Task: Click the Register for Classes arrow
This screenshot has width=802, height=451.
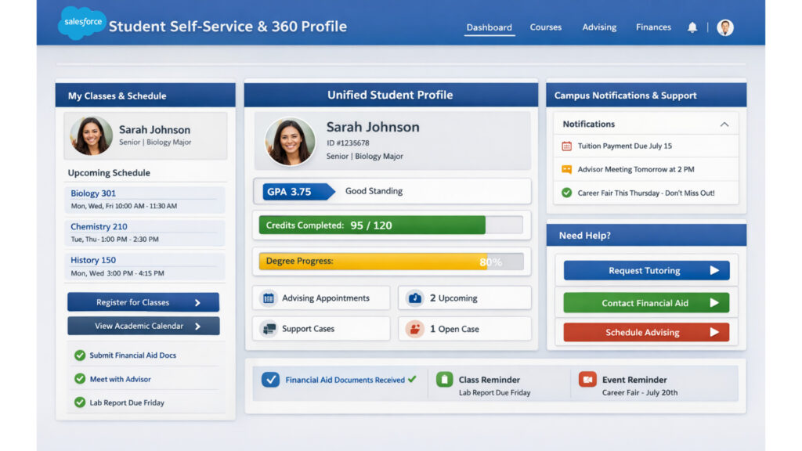Action: [x=197, y=302]
